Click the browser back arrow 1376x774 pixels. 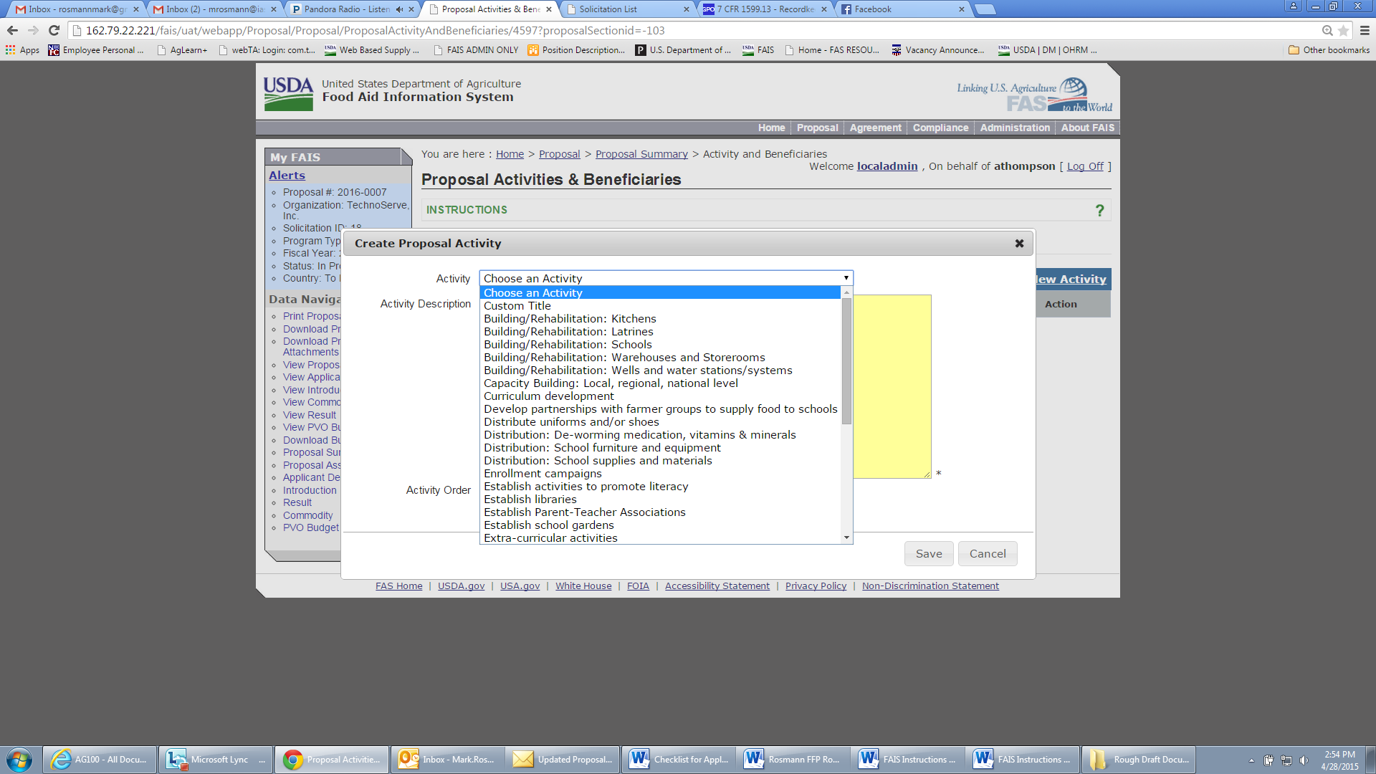pyautogui.click(x=12, y=30)
